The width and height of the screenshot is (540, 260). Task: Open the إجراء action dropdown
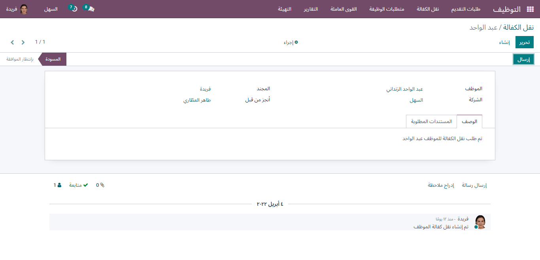tap(291, 42)
